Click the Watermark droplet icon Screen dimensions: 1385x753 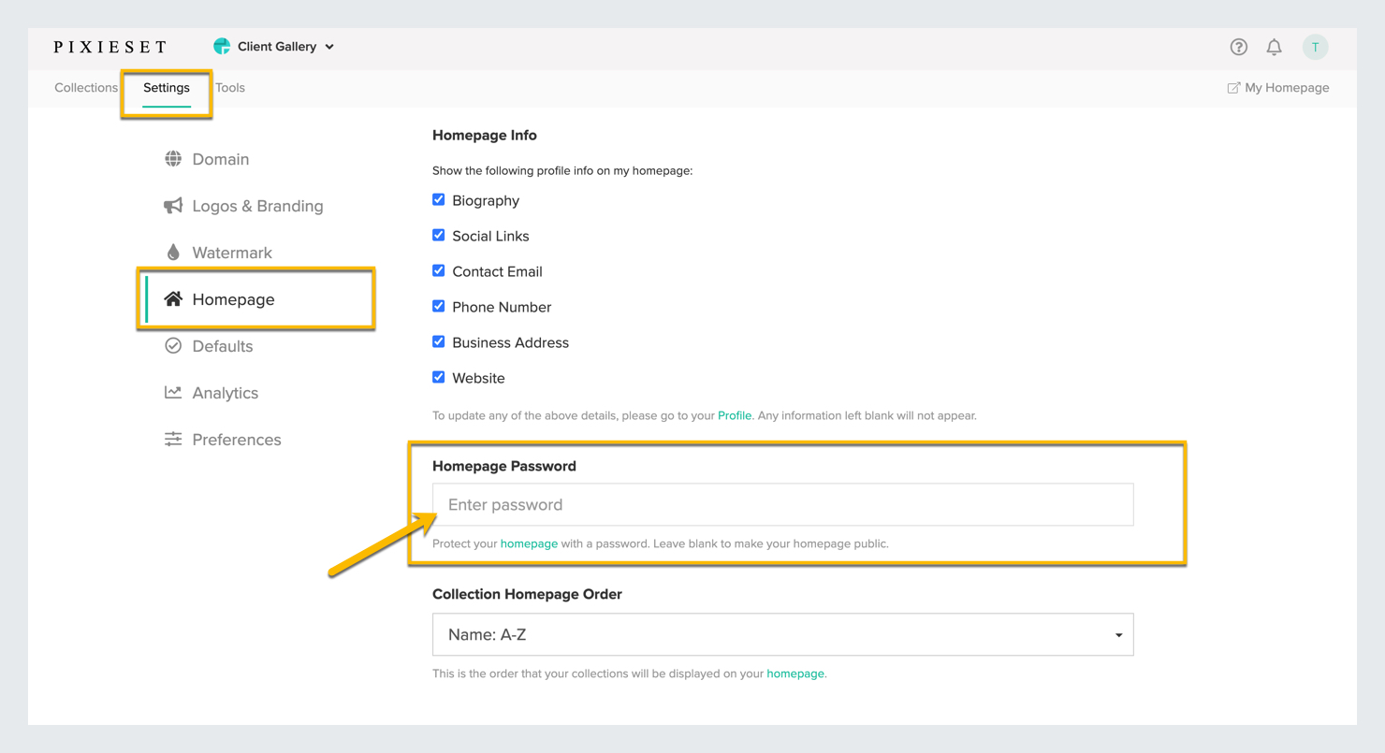coord(173,253)
